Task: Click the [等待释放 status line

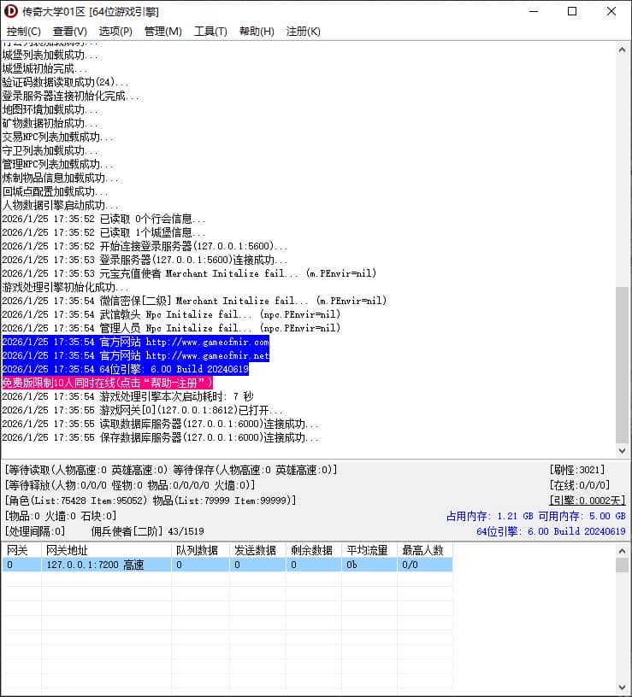Action: pos(130,485)
